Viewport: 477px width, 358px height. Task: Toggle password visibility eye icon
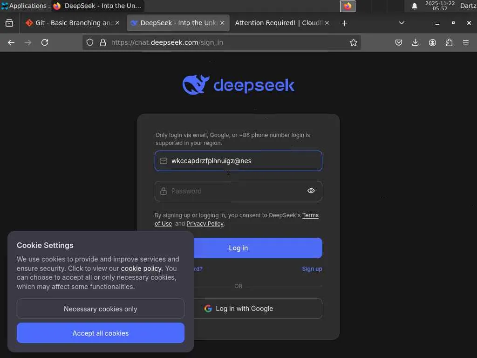coord(311,191)
